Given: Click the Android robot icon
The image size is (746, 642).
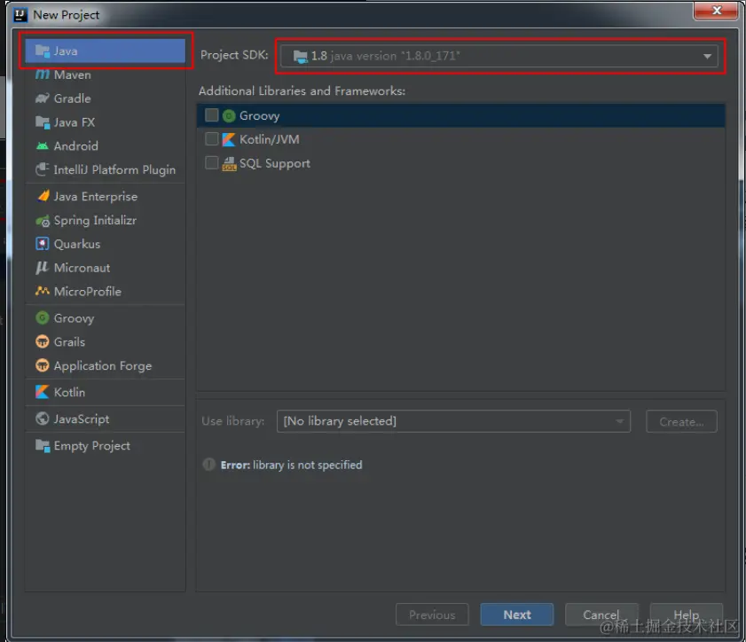Looking at the screenshot, I should (43, 146).
